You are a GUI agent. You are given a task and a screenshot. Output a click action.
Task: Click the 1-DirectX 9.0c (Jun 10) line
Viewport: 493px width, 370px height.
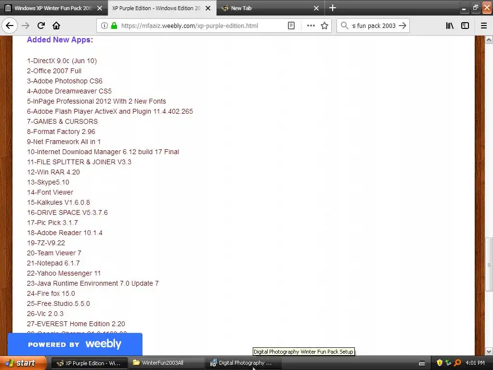click(62, 61)
